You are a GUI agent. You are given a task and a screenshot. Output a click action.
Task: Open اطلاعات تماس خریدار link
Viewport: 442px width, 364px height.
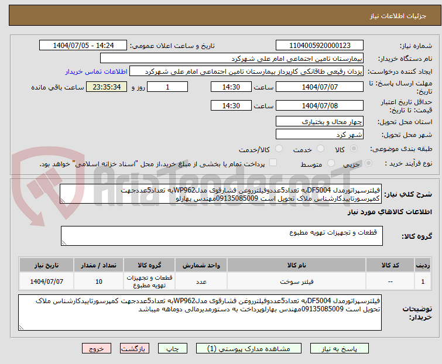[97, 71]
